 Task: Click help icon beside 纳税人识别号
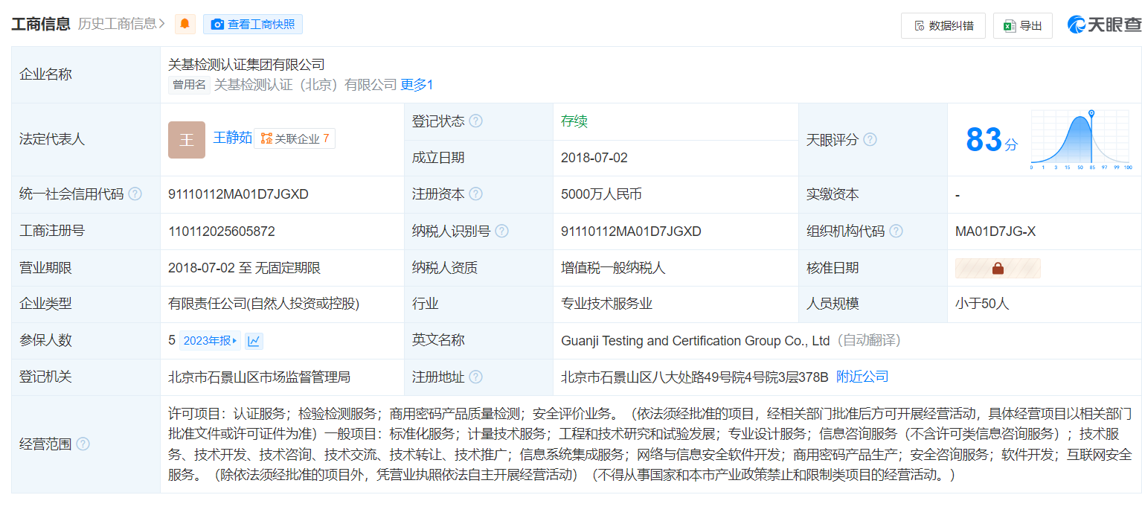(501, 231)
